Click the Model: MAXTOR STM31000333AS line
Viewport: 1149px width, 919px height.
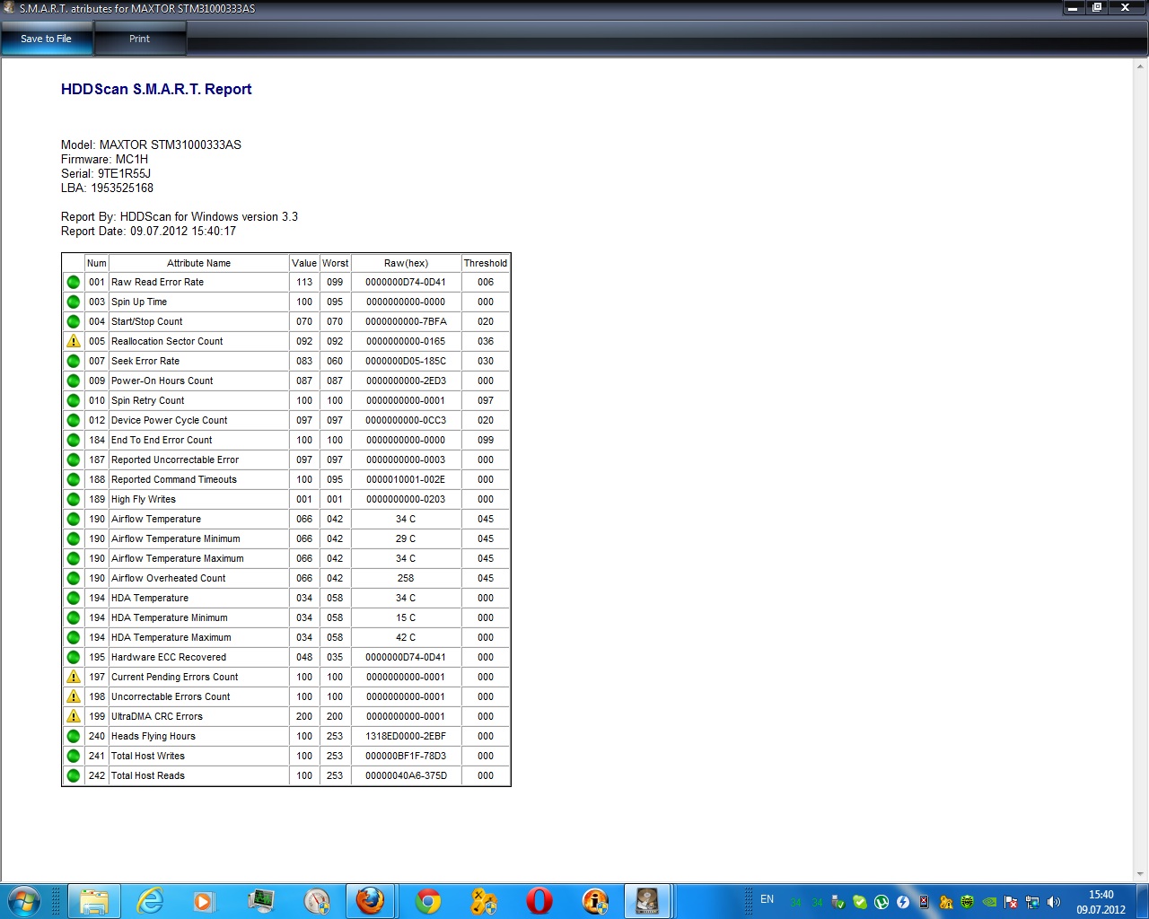pyautogui.click(x=151, y=144)
